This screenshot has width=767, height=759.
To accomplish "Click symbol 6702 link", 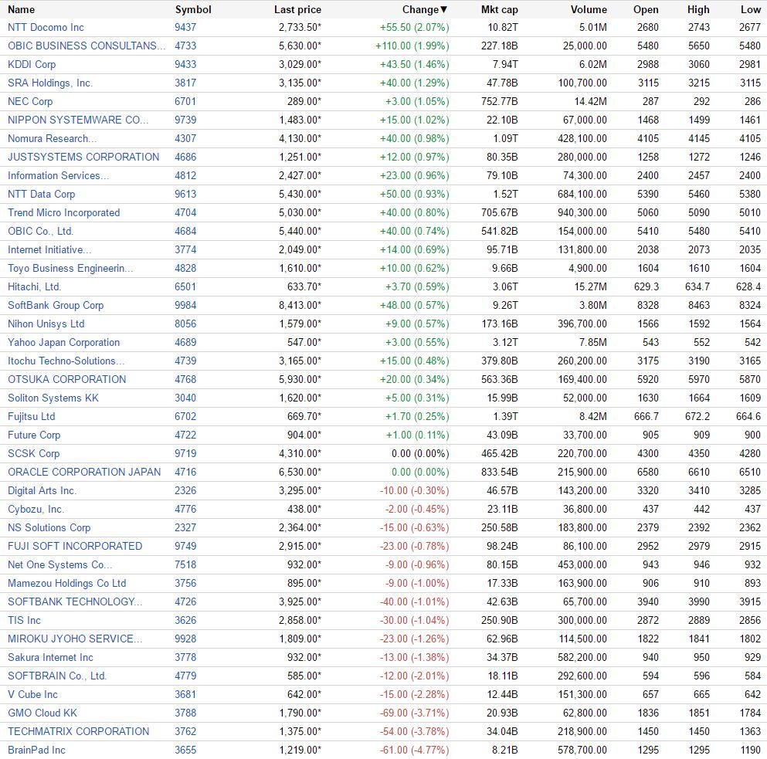I will pos(185,417).
